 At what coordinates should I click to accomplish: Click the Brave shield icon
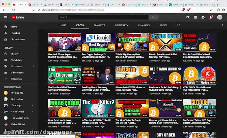click(x=183, y=10)
